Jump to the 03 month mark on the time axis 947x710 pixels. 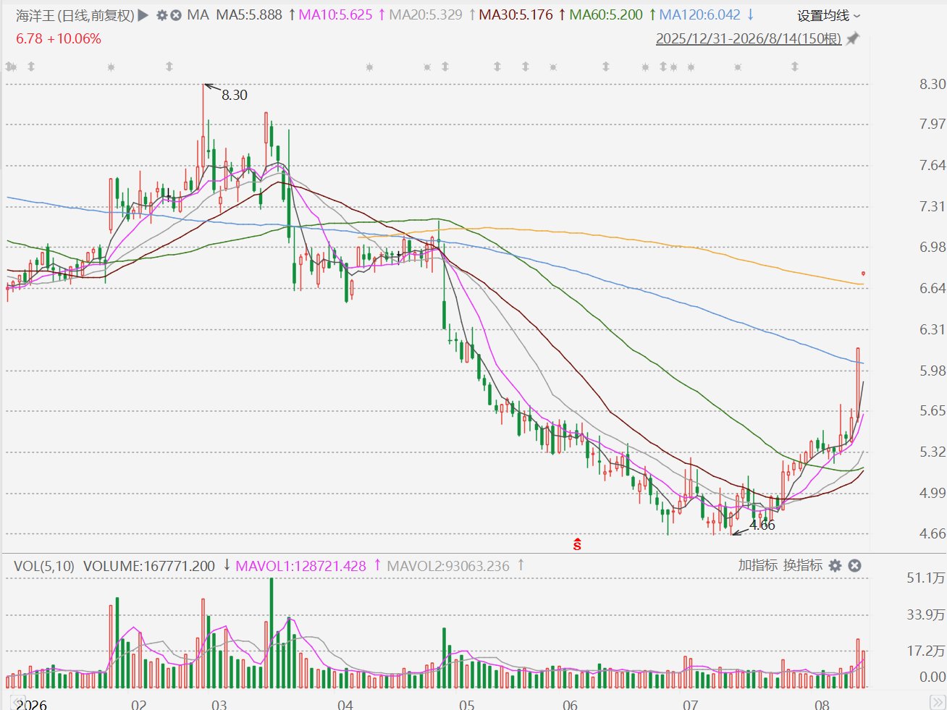(x=219, y=704)
